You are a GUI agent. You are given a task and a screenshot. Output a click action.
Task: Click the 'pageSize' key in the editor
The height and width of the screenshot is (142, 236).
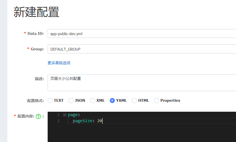(82, 121)
